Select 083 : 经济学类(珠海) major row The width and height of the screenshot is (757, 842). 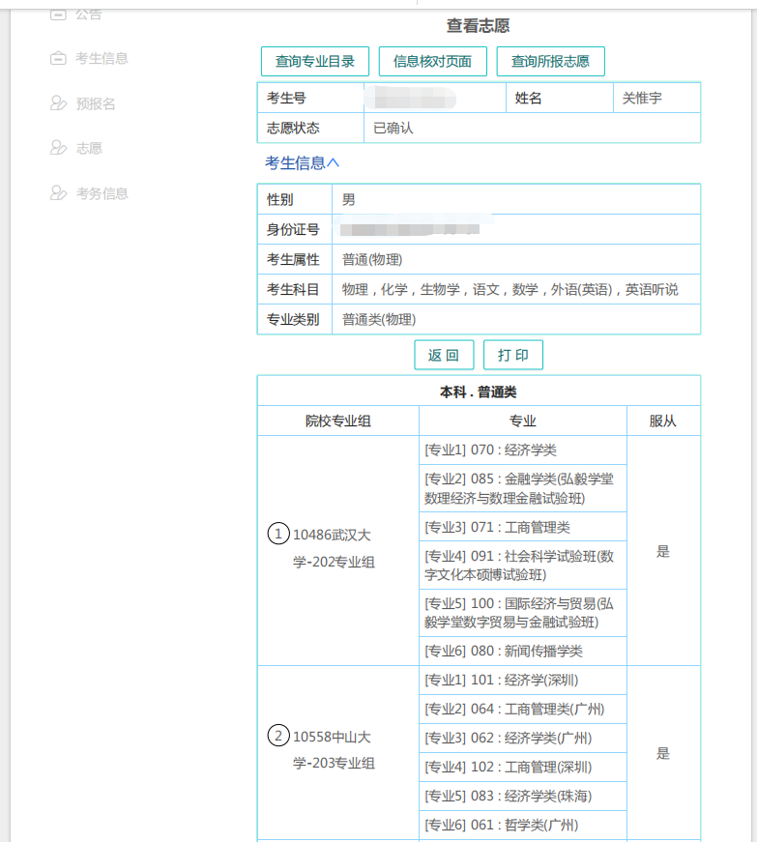tap(523, 796)
